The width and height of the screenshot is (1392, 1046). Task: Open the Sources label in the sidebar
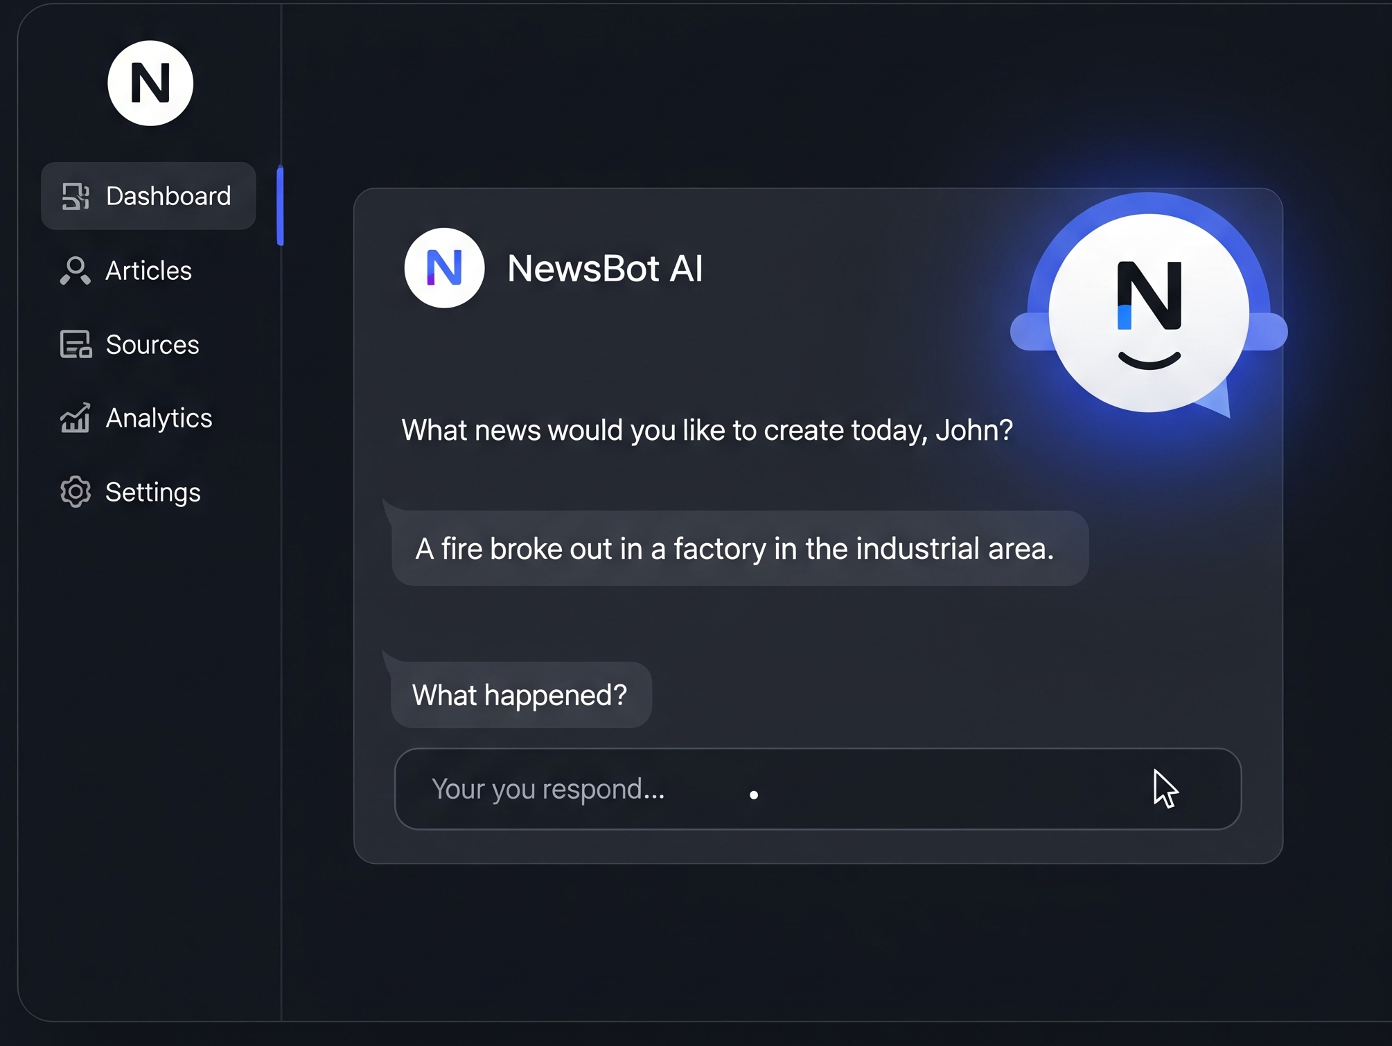(x=152, y=344)
